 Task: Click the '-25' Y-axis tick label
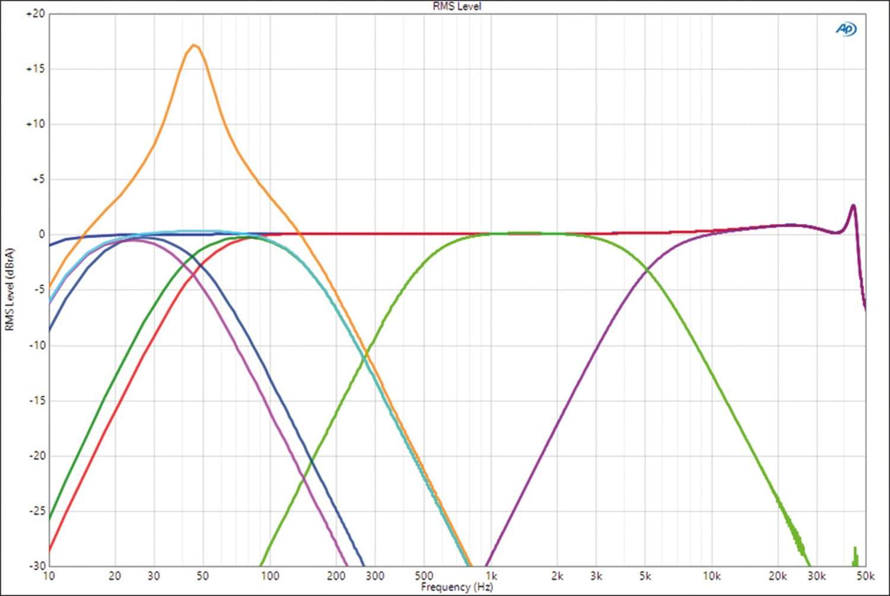click(x=36, y=511)
